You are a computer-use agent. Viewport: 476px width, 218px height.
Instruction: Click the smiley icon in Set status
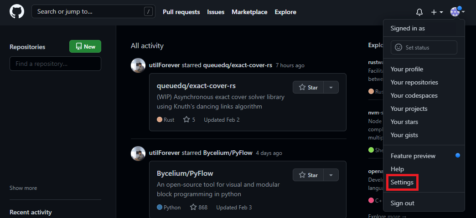tap(398, 48)
